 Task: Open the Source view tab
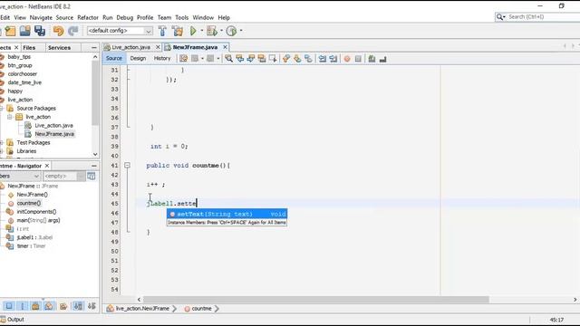coord(114,58)
